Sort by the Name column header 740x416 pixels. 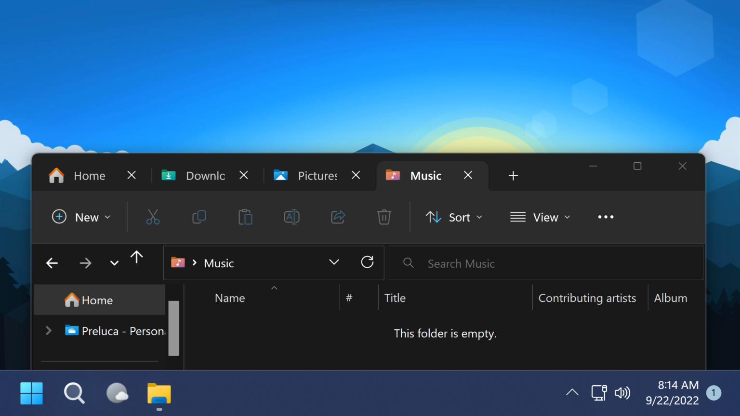click(230, 298)
